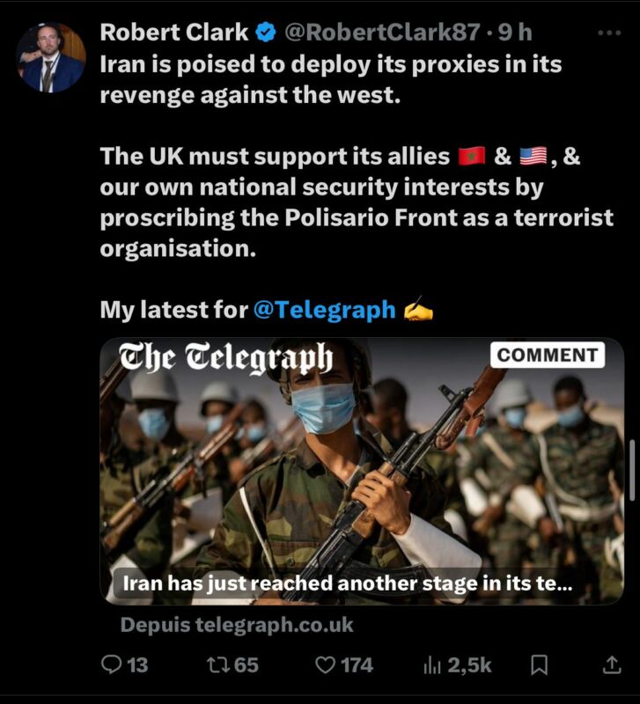Open the article headline caption overlay

tap(347, 583)
